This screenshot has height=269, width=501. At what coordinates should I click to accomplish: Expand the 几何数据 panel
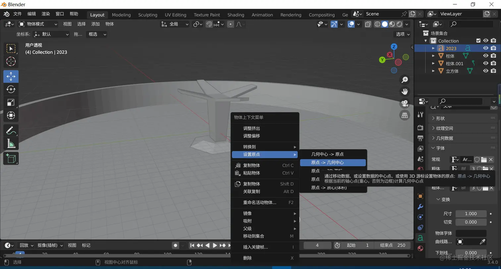coord(463,138)
